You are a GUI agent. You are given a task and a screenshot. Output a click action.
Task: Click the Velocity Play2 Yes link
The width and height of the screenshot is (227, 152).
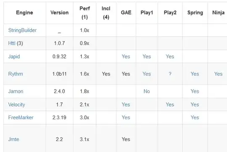170,105
